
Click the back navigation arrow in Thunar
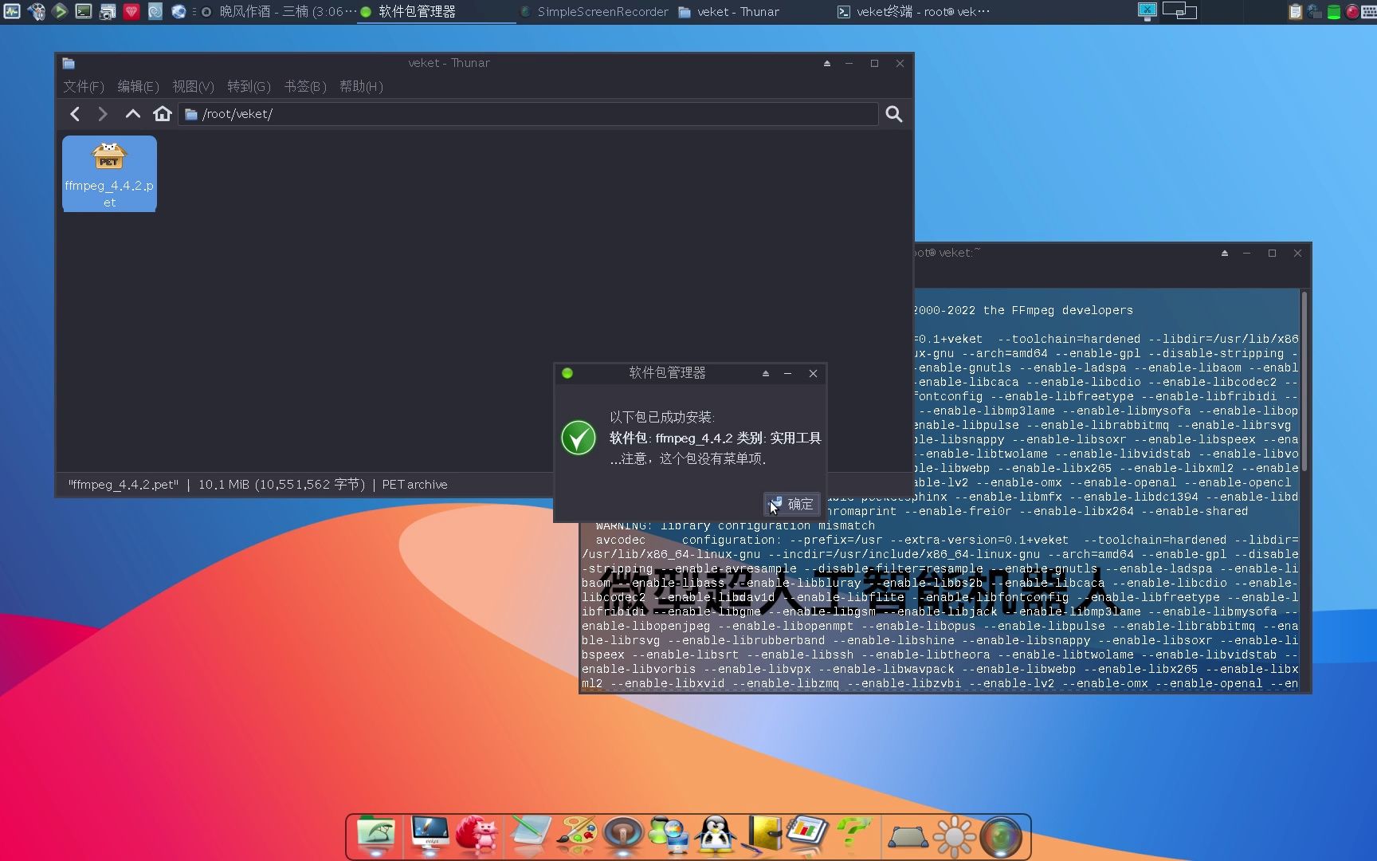[x=74, y=113]
